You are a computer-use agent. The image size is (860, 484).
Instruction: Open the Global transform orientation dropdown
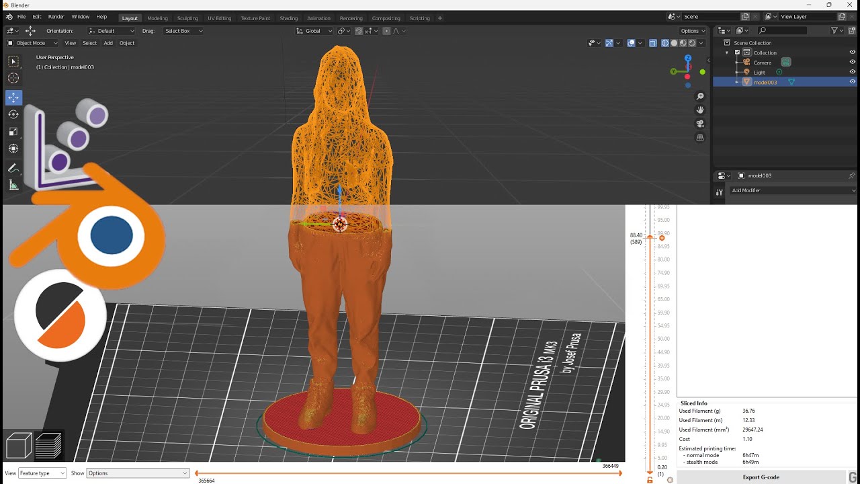(x=314, y=31)
